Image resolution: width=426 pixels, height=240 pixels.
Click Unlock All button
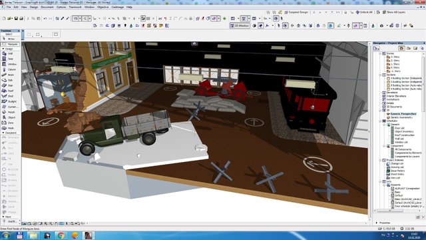(x=364, y=12)
